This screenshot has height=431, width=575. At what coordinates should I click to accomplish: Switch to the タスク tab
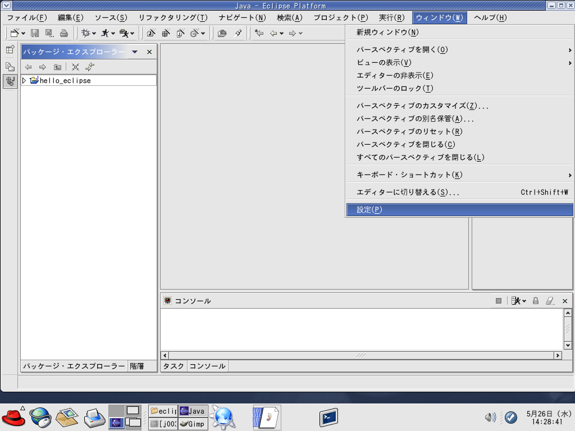pyautogui.click(x=174, y=366)
